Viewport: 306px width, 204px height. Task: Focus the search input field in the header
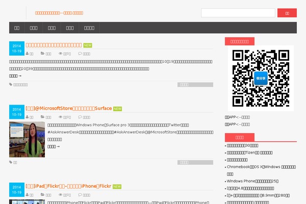(x=238, y=13)
